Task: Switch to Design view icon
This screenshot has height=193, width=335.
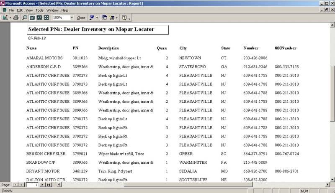Action: (5, 18)
